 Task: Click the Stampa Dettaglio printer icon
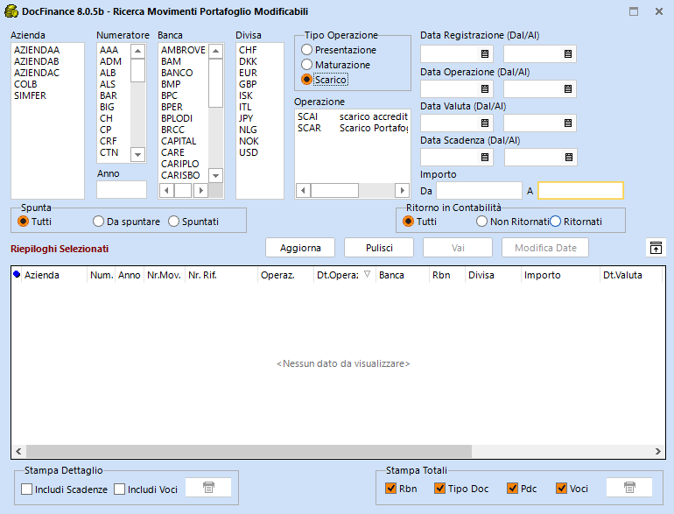208,488
